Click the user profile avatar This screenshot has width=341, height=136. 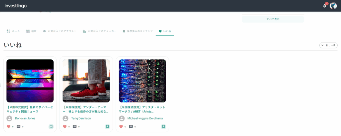[333, 6]
